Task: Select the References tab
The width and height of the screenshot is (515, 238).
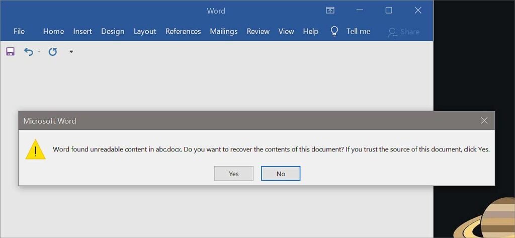Action: point(183,32)
